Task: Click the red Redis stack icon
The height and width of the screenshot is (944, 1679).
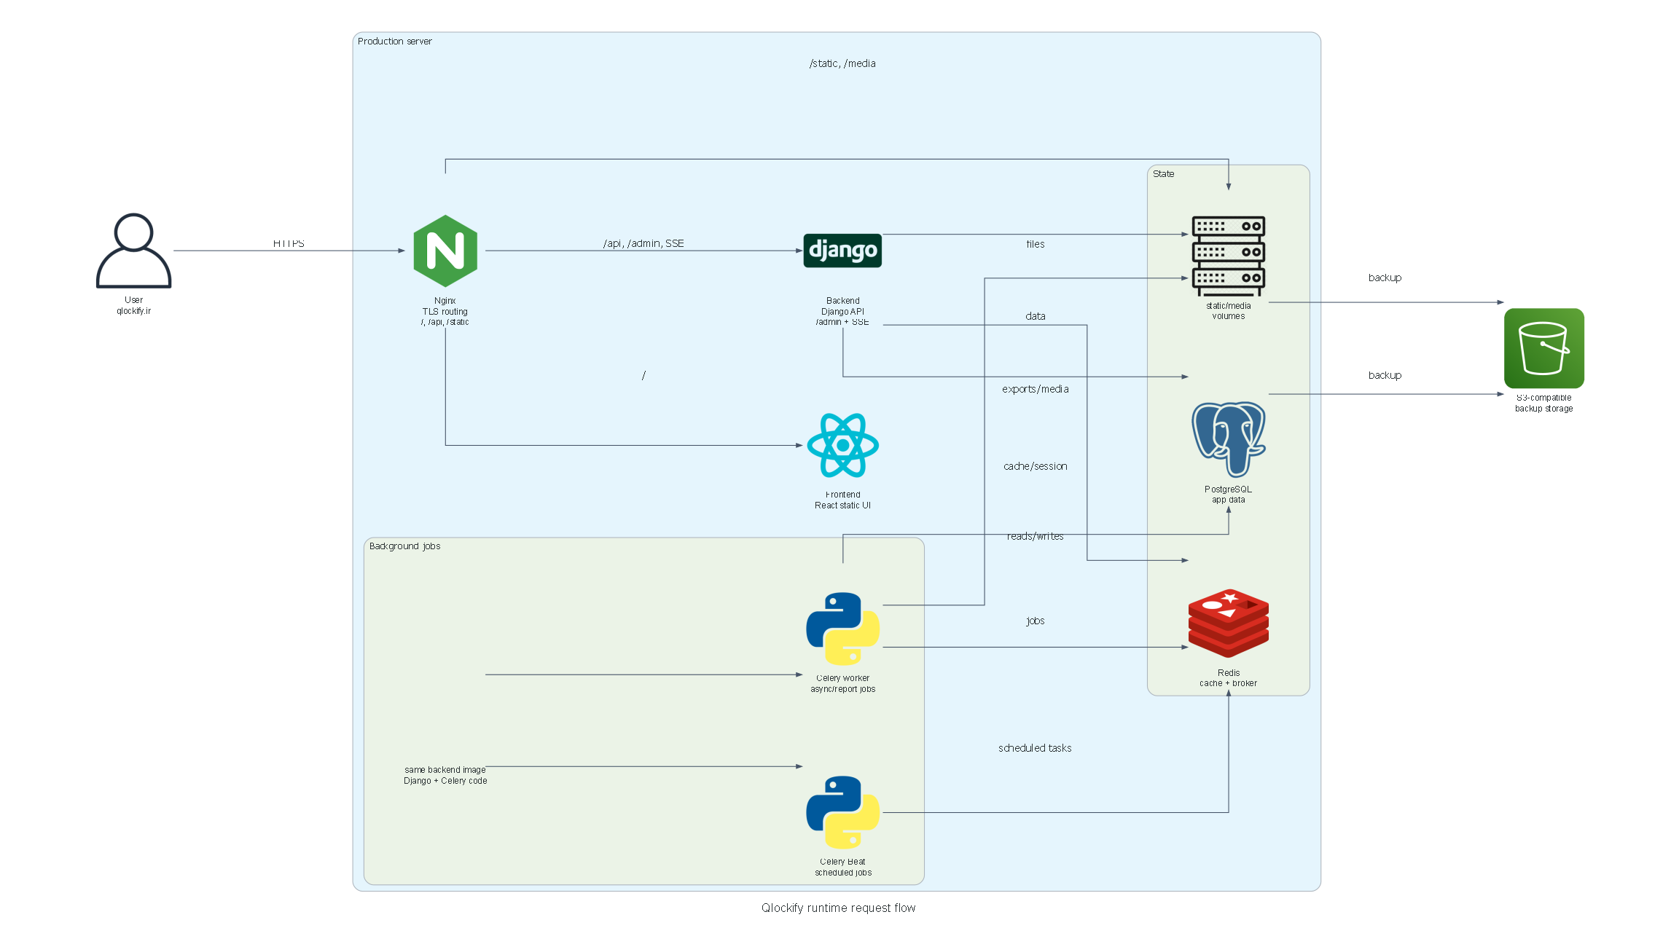Action: point(1229,624)
